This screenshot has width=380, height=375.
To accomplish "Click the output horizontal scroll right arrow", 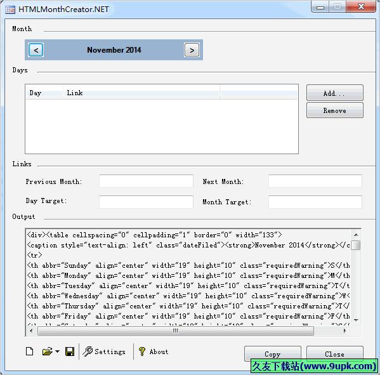I will point(344,331).
